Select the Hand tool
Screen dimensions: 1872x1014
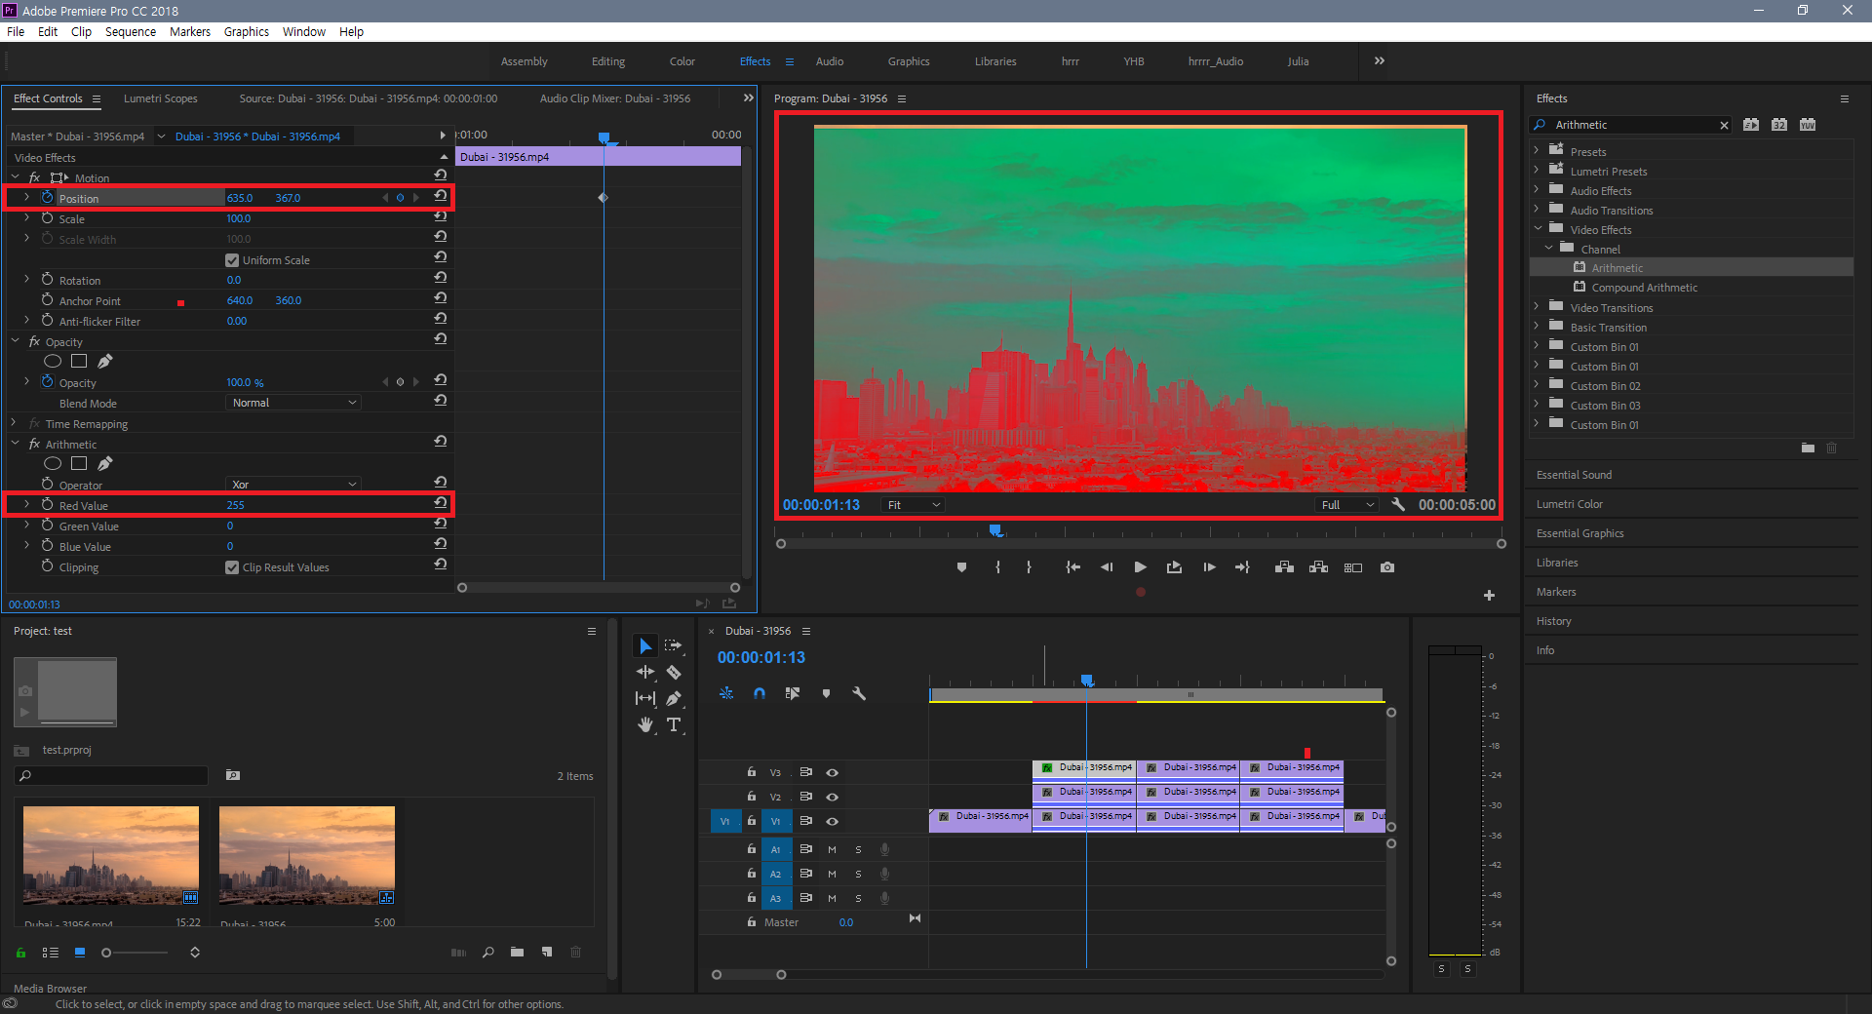[x=644, y=724]
